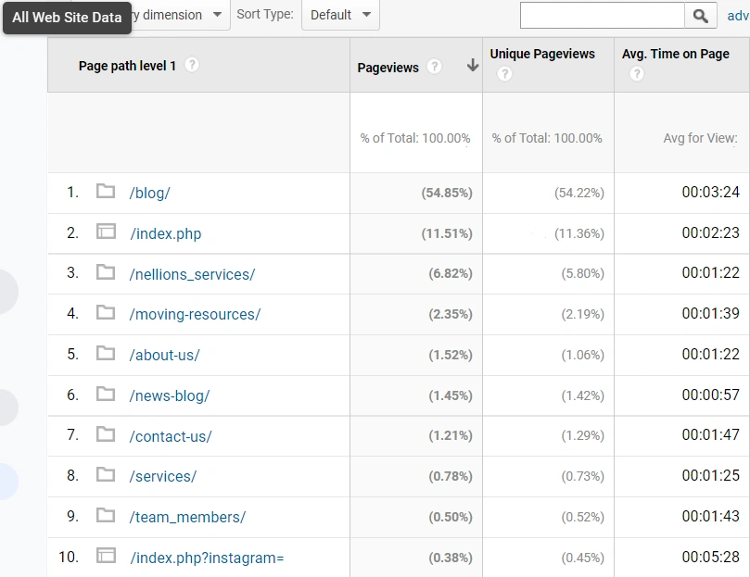Image resolution: width=750 pixels, height=577 pixels.
Task: Sort by Unique Pageviews column header
Action: tap(542, 54)
